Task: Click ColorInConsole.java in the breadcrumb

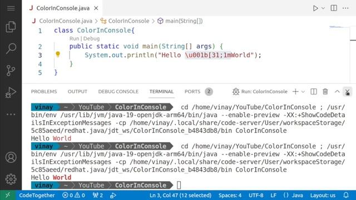Action: point(66,21)
